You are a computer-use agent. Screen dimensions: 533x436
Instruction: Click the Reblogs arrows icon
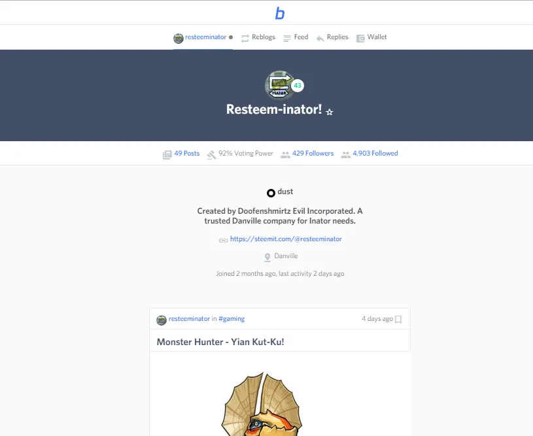(x=245, y=39)
